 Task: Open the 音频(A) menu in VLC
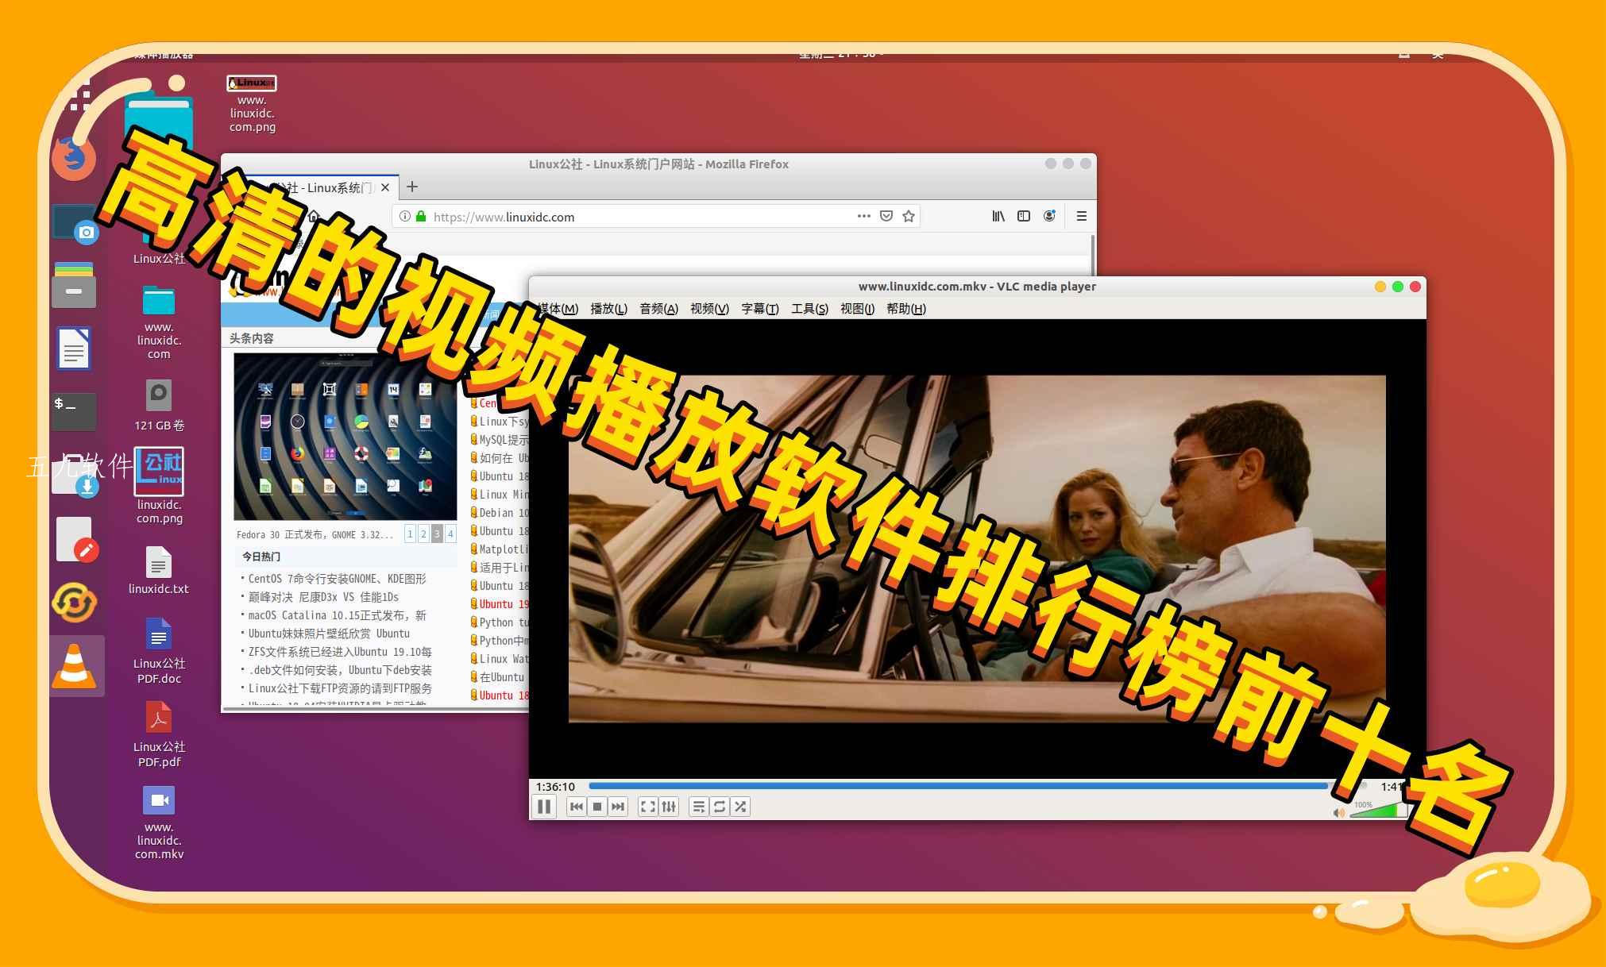(658, 309)
